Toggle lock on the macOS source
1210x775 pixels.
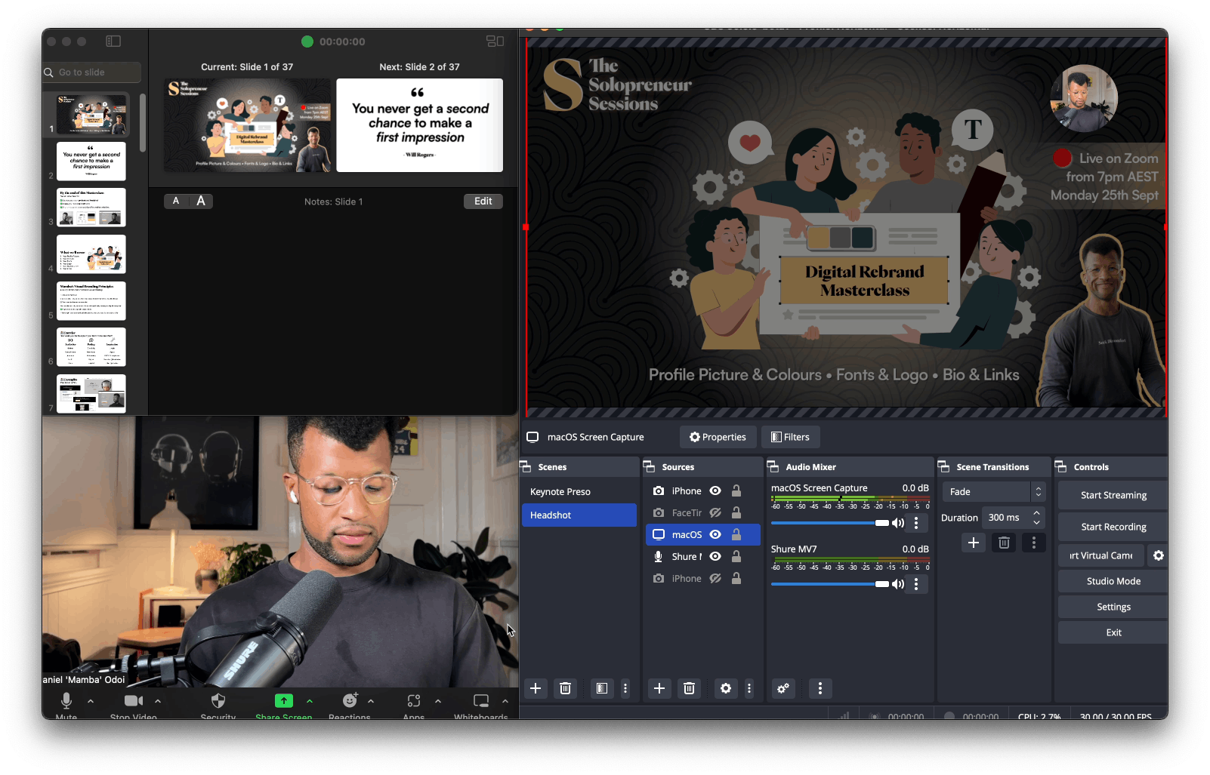click(736, 534)
